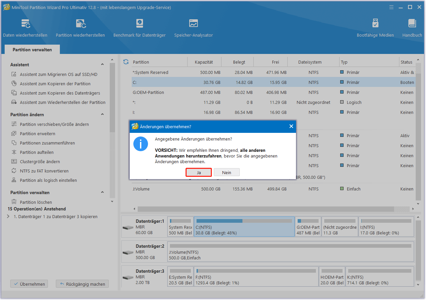Select the J:Volume row
Image resolution: width=426 pixels, height=300 pixels.
(273, 189)
